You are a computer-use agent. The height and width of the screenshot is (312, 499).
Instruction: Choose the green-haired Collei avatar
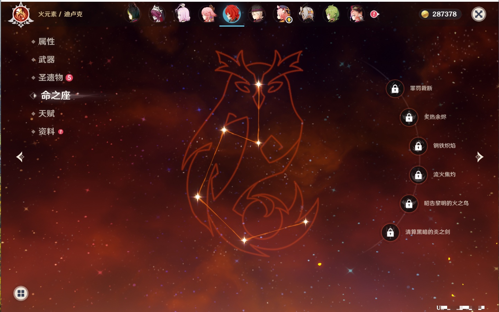click(x=332, y=14)
